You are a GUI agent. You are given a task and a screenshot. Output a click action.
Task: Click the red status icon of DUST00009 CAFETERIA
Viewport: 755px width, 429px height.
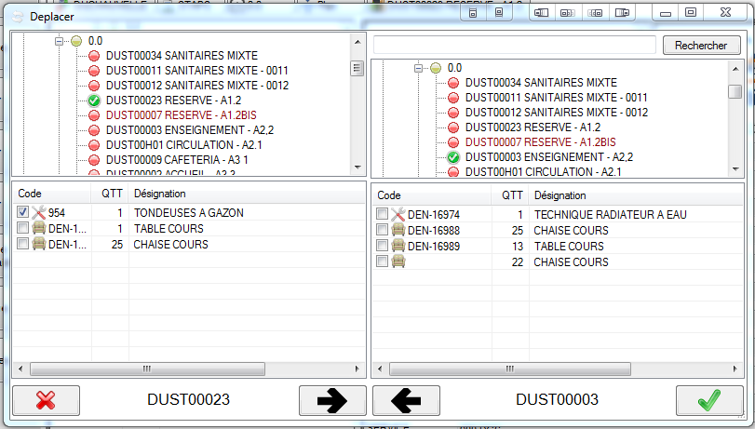(x=94, y=159)
